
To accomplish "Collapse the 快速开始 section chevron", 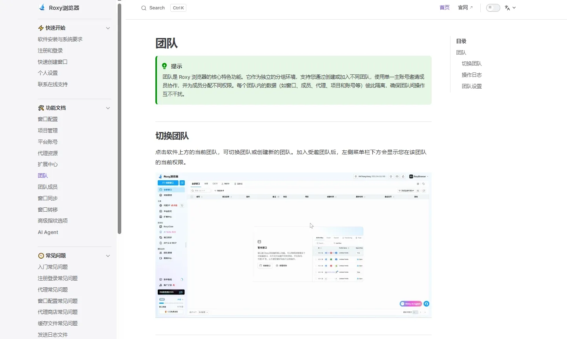I will pos(108,28).
